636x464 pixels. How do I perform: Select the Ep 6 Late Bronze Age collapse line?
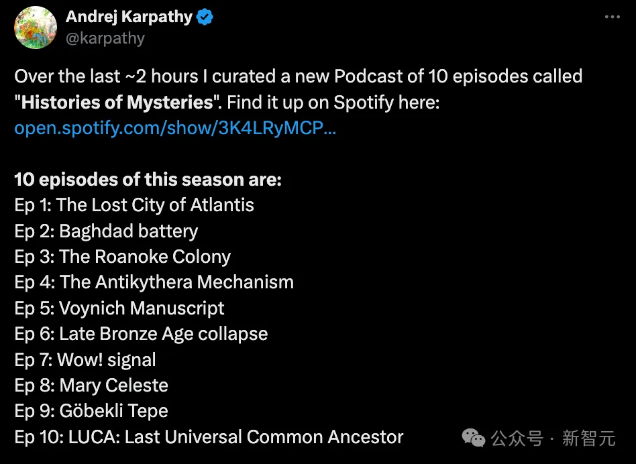[141, 335]
